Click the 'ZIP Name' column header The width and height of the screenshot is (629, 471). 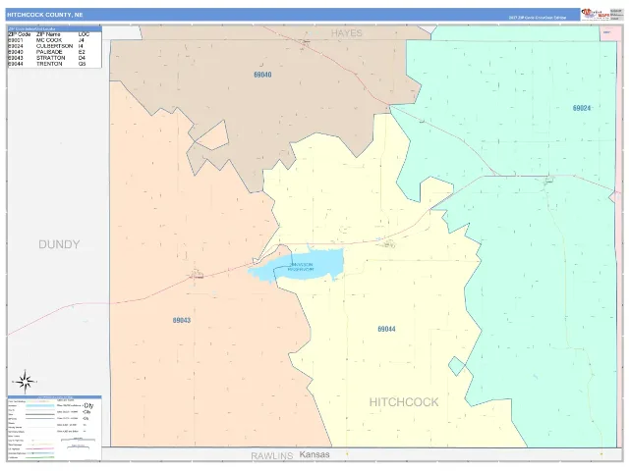(x=48, y=34)
